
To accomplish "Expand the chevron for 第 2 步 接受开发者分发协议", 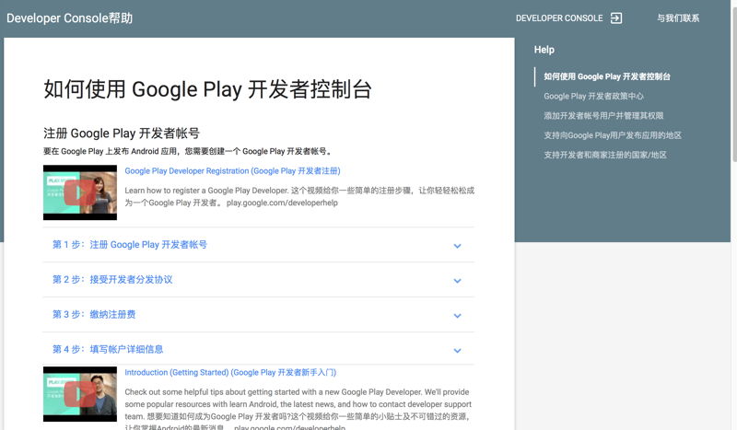I will click(457, 281).
